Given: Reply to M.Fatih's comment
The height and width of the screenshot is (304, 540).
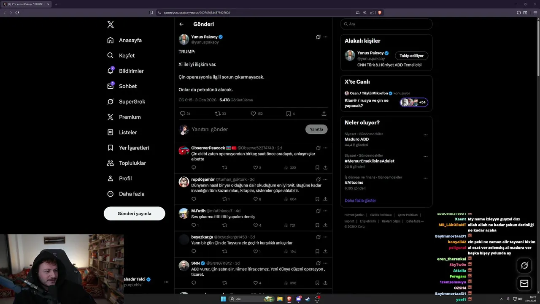Looking at the screenshot, I should [x=194, y=225].
